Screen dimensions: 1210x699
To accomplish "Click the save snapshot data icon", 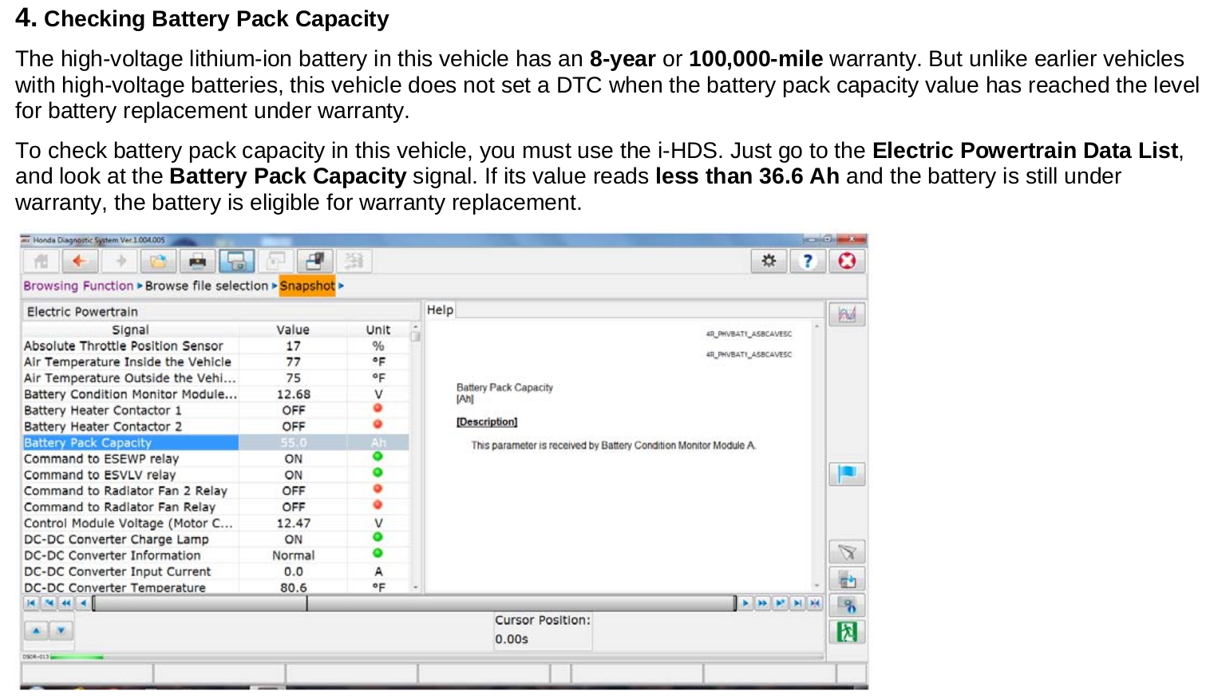I will point(847,579).
